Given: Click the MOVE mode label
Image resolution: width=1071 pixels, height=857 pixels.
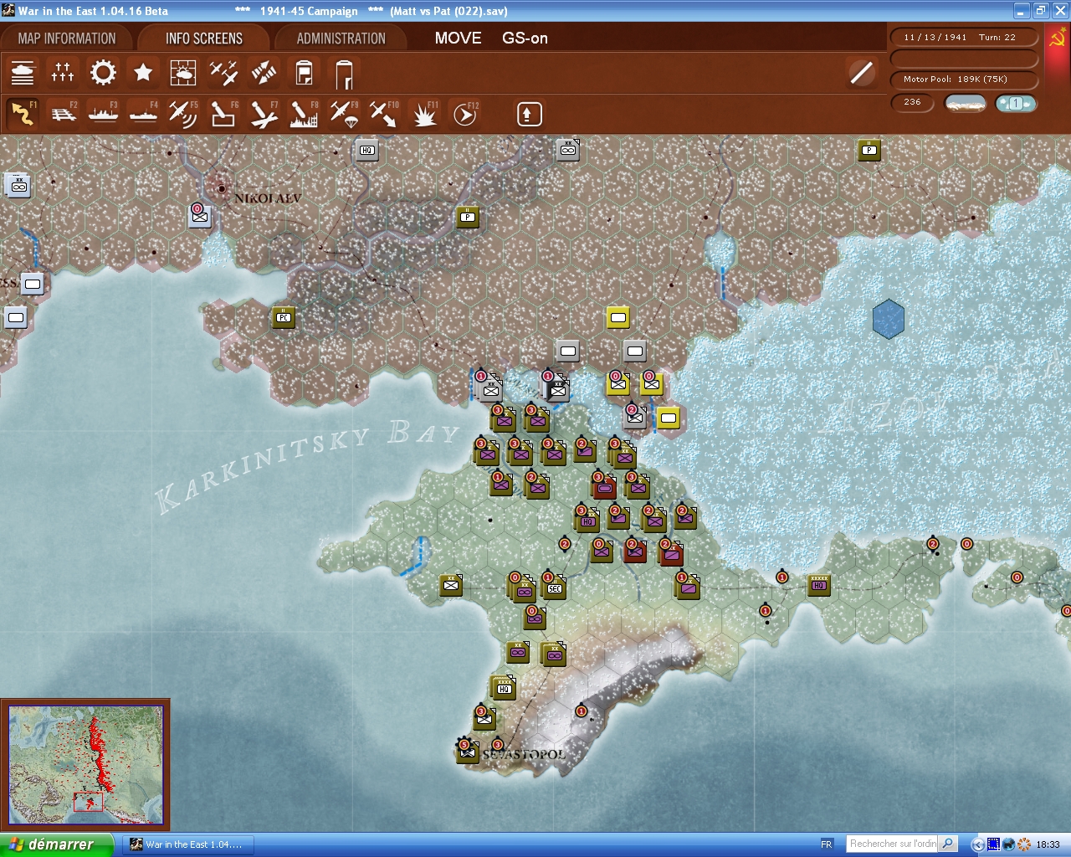Looking at the screenshot, I should (x=458, y=38).
